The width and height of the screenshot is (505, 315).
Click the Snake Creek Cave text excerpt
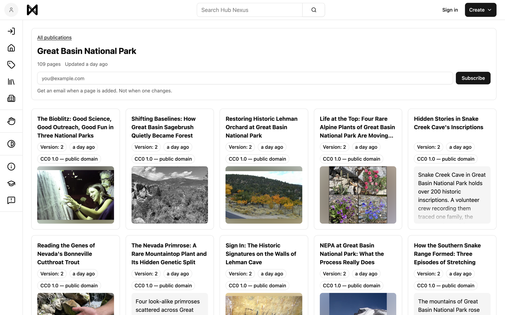pos(452,195)
